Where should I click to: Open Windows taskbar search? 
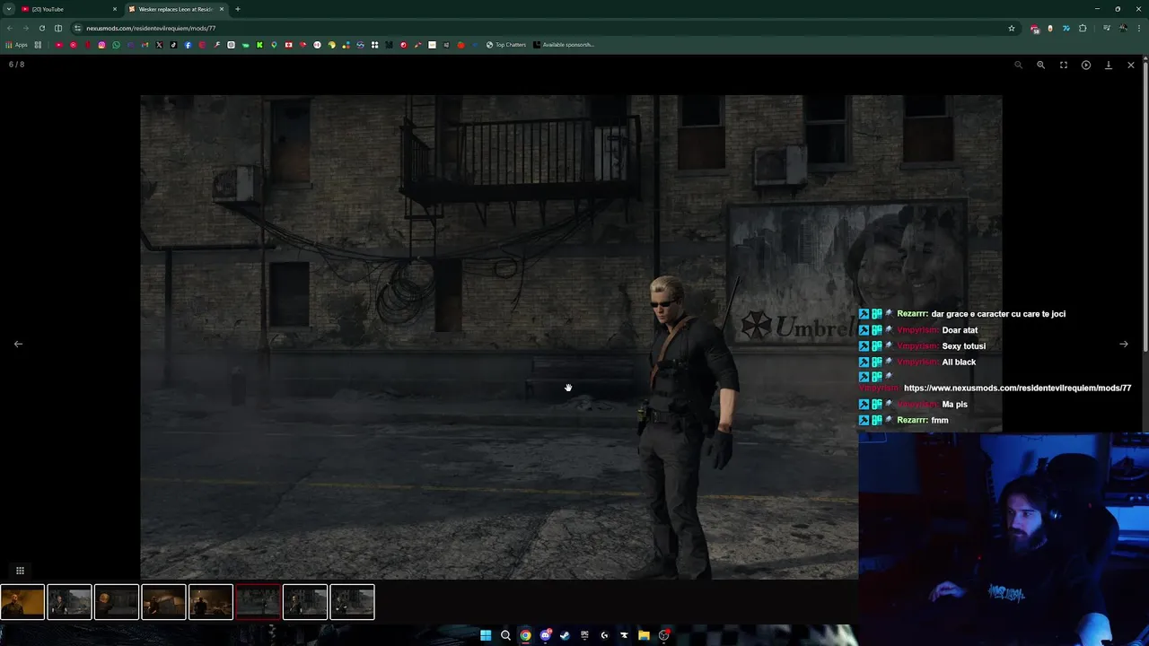click(x=505, y=635)
